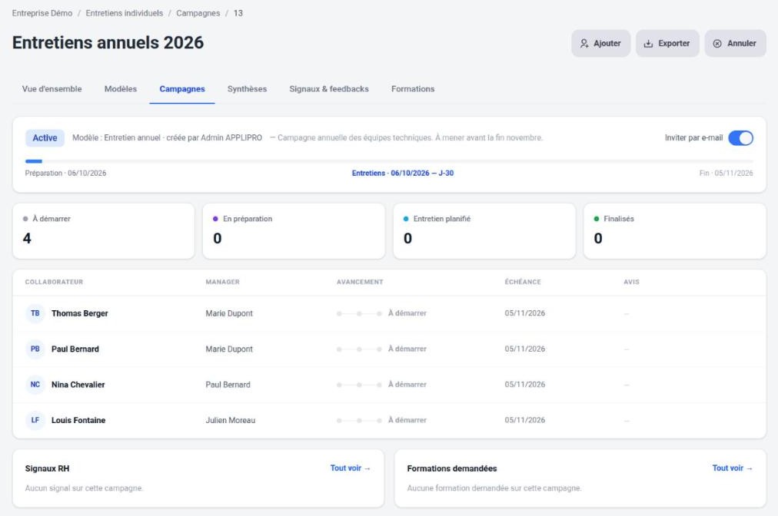This screenshot has width=778, height=516.
Task: Click the PB avatar for Paul Bernard
Action: click(x=35, y=349)
